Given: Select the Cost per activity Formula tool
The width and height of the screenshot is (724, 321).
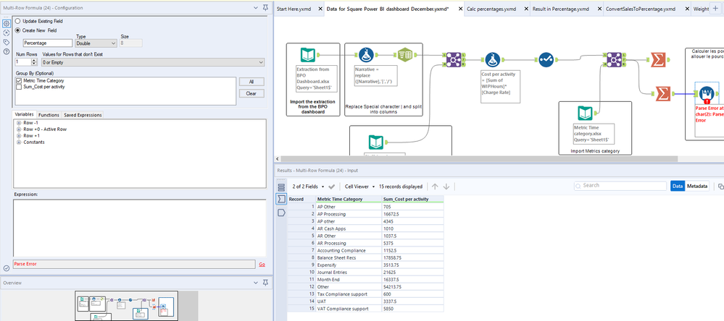Looking at the screenshot, I should [492, 59].
